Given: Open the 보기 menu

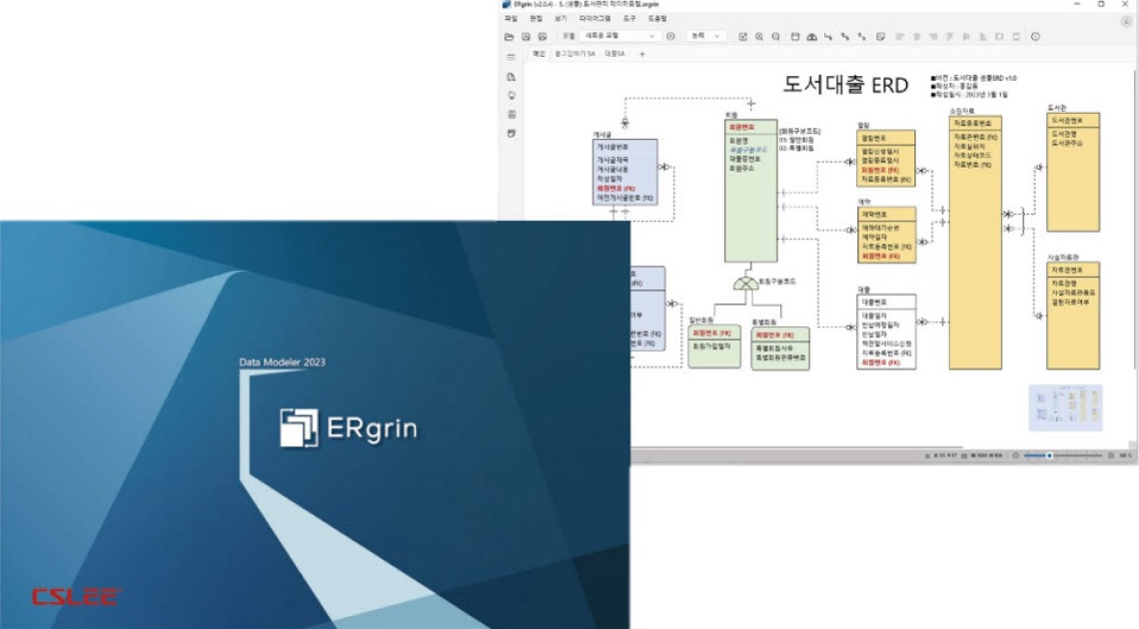Looking at the screenshot, I should tap(561, 19).
